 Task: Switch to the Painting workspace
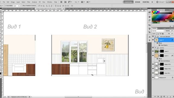point(146,2)
